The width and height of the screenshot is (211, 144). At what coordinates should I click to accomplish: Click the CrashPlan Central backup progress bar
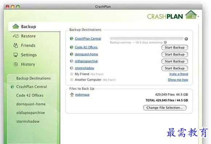(x=147, y=39)
